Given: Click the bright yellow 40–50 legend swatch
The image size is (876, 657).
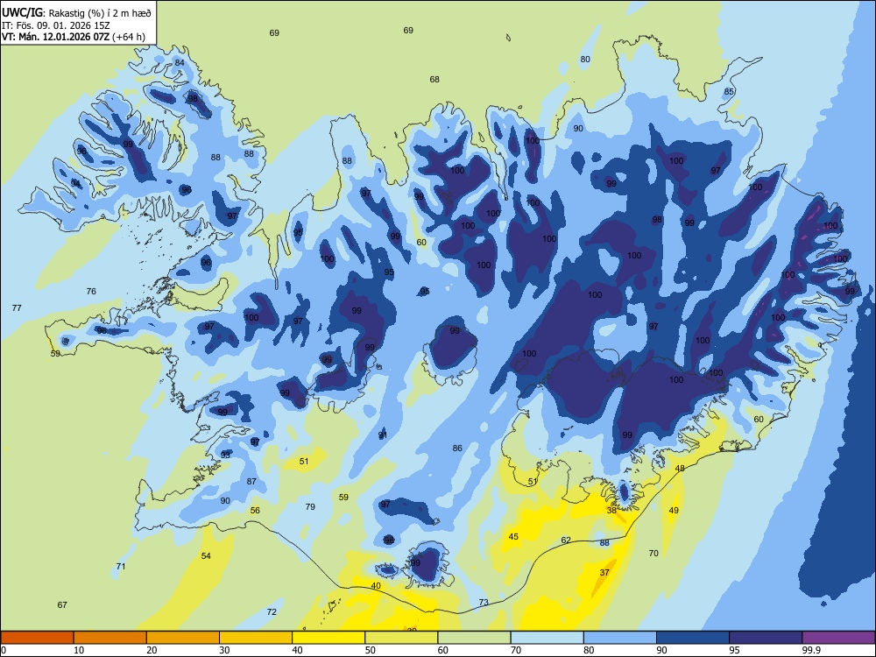Looking at the screenshot, I should click(328, 638).
